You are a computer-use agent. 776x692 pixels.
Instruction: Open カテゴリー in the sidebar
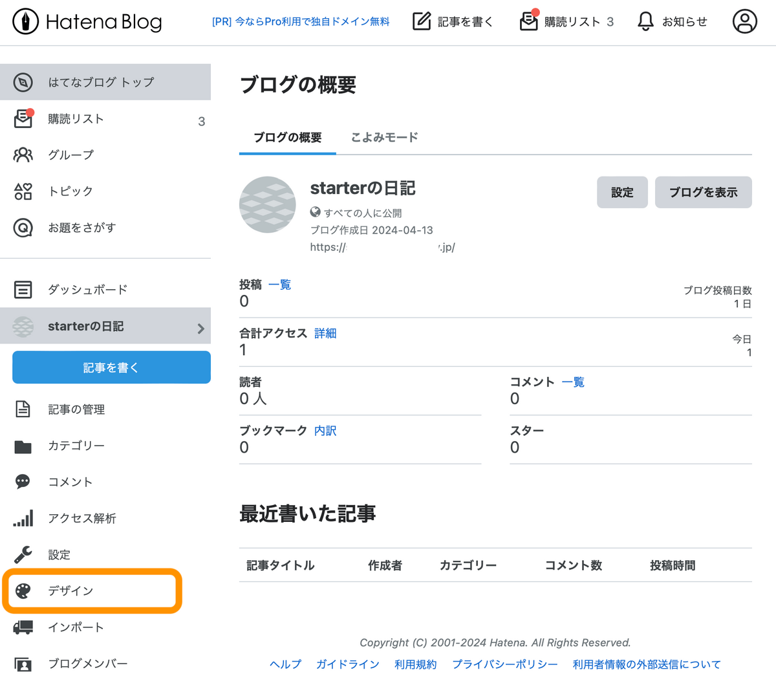click(105, 446)
